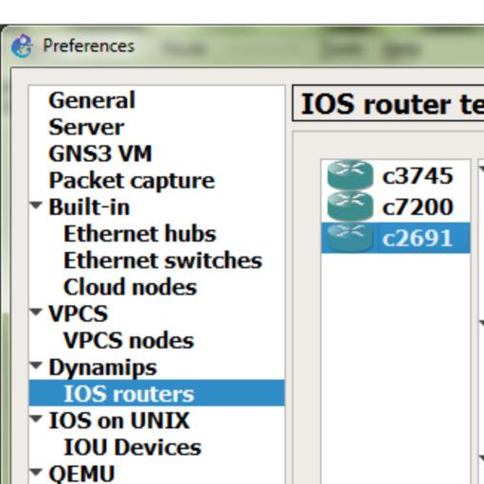Click the GNS3 Preferences window icon
This screenshot has width=484, height=484.
tap(22, 46)
